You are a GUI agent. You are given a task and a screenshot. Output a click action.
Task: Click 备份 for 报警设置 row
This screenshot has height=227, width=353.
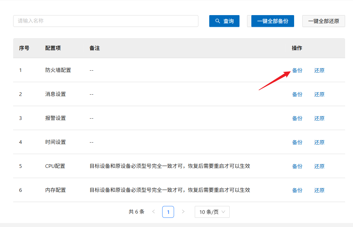click(297, 118)
